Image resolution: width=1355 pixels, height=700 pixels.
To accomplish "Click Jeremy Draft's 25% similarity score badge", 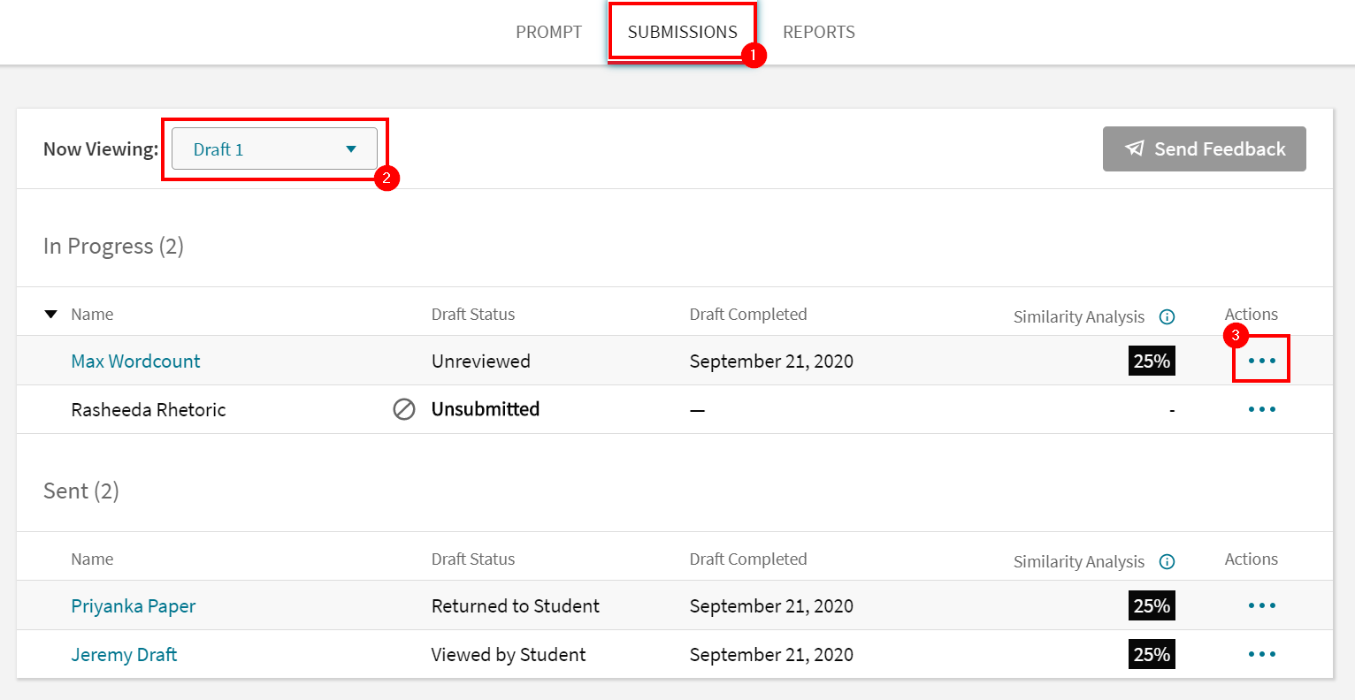I will click(x=1152, y=654).
